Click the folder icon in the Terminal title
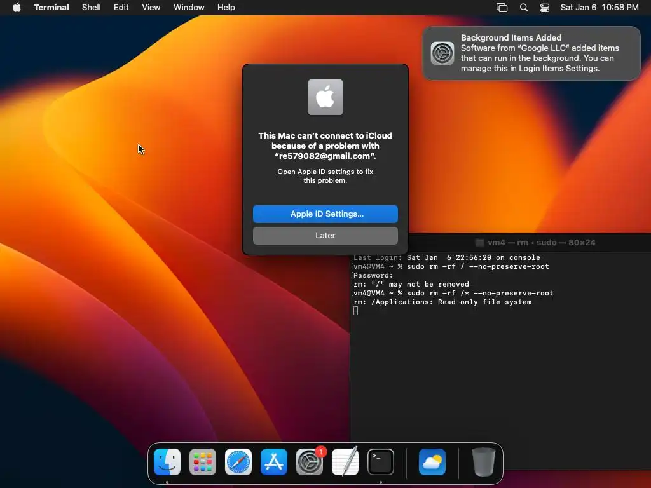The width and height of the screenshot is (651, 488). (479, 242)
